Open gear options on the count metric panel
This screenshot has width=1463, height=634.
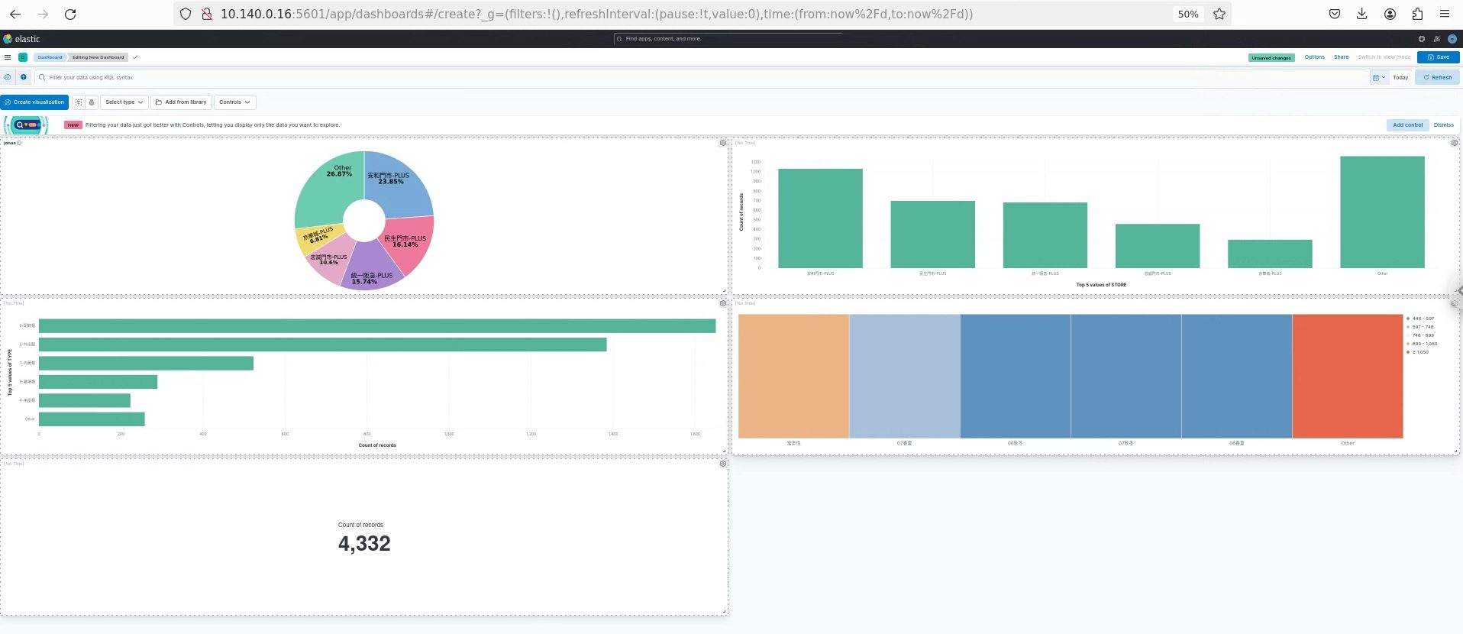click(723, 464)
